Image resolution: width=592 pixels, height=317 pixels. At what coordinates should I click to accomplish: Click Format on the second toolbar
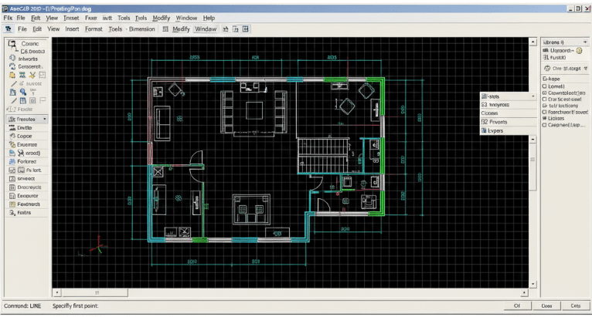tap(94, 29)
